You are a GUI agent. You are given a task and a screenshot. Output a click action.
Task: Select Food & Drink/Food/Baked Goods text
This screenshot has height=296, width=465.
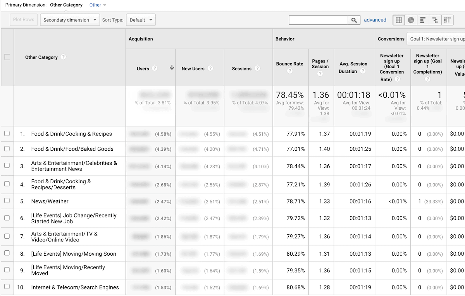coord(72,149)
